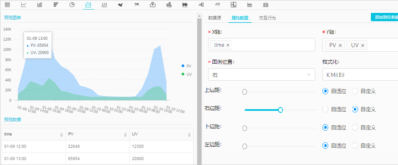This screenshot has height=165, width=398.
Task: Select the ridged-baseline chart type icon
Action: 250,5
